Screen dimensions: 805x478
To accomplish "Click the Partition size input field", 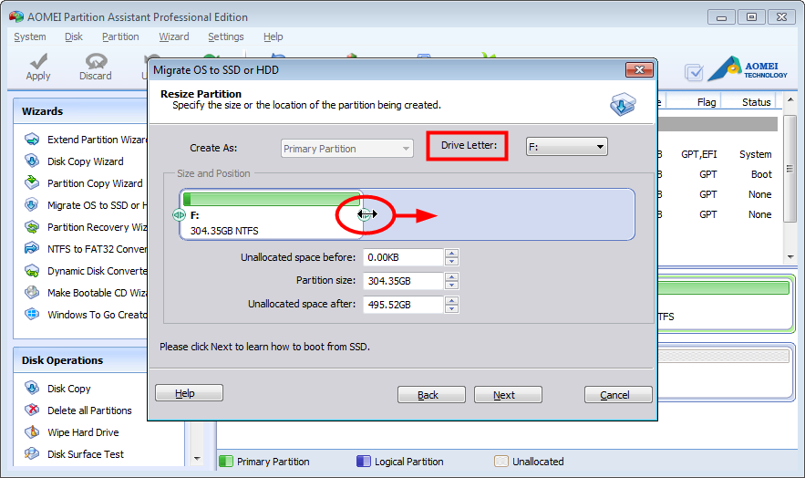I will (x=403, y=281).
